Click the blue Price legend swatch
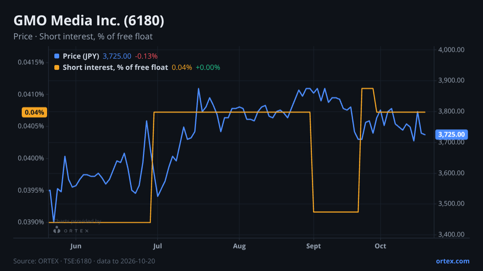This screenshot has height=271, width=483. click(x=57, y=56)
